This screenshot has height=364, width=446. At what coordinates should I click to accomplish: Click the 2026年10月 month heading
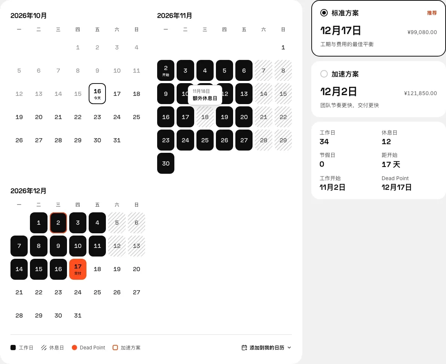pos(28,16)
